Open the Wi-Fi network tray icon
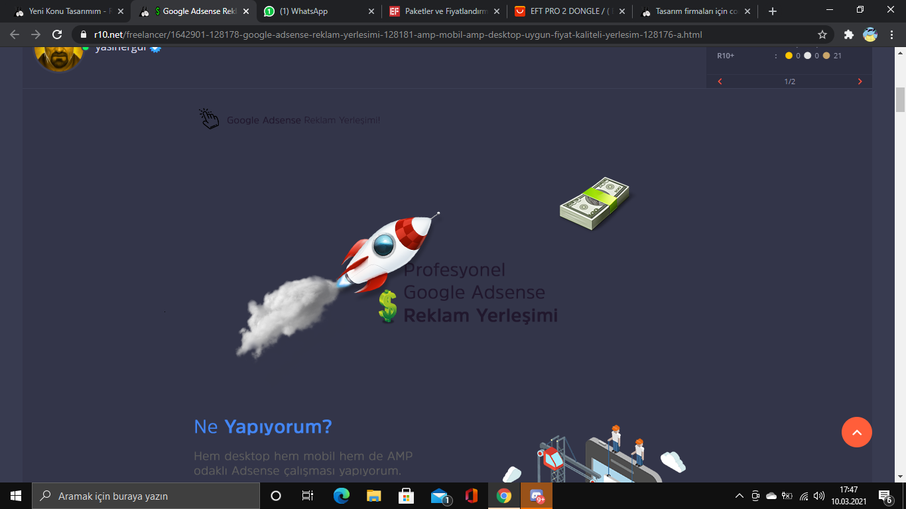This screenshot has height=509, width=906. pos(804,496)
